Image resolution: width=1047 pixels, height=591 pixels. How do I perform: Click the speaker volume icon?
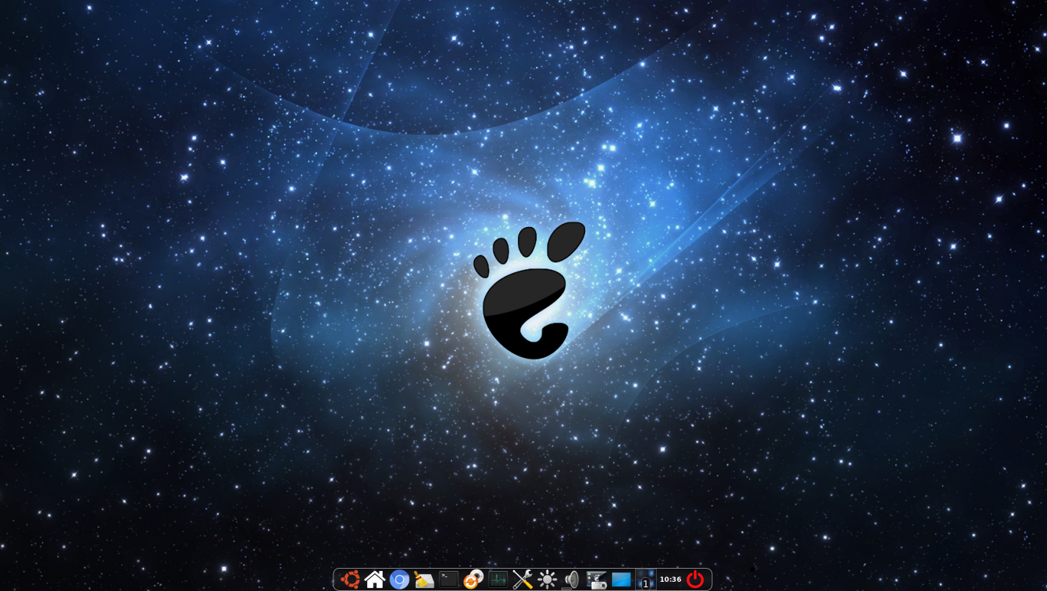tap(572, 579)
